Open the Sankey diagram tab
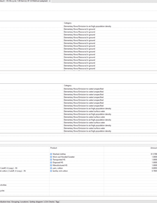Viewport: 157px width, 203px height. point(36,202)
